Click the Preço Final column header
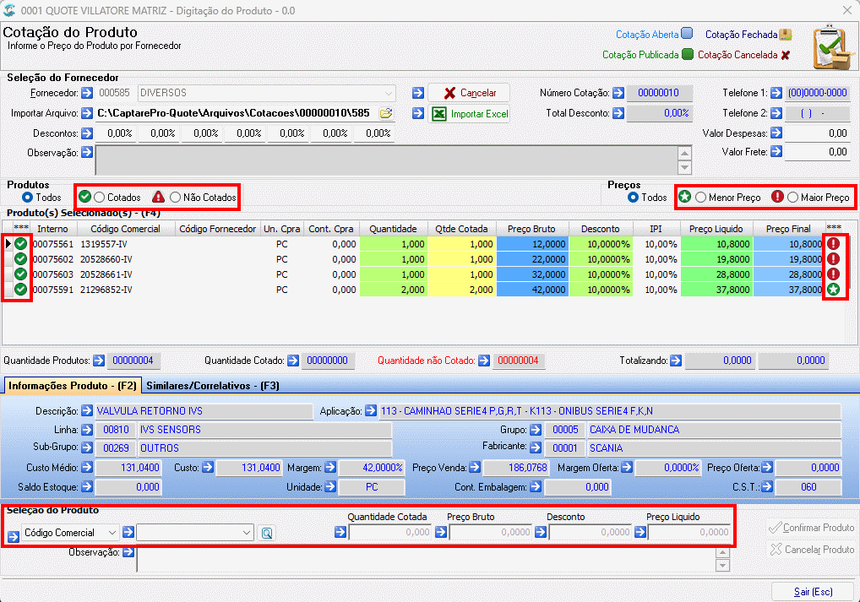The image size is (860, 602). pyautogui.click(x=788, y=229)
